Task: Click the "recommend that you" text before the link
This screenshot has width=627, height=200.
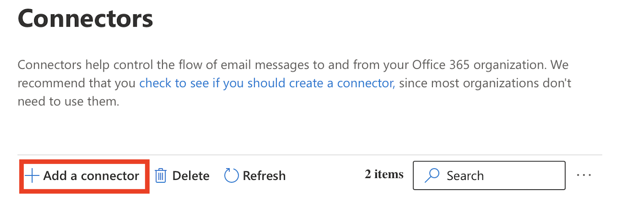Action: pyautogui.click(x=77, y=84)
